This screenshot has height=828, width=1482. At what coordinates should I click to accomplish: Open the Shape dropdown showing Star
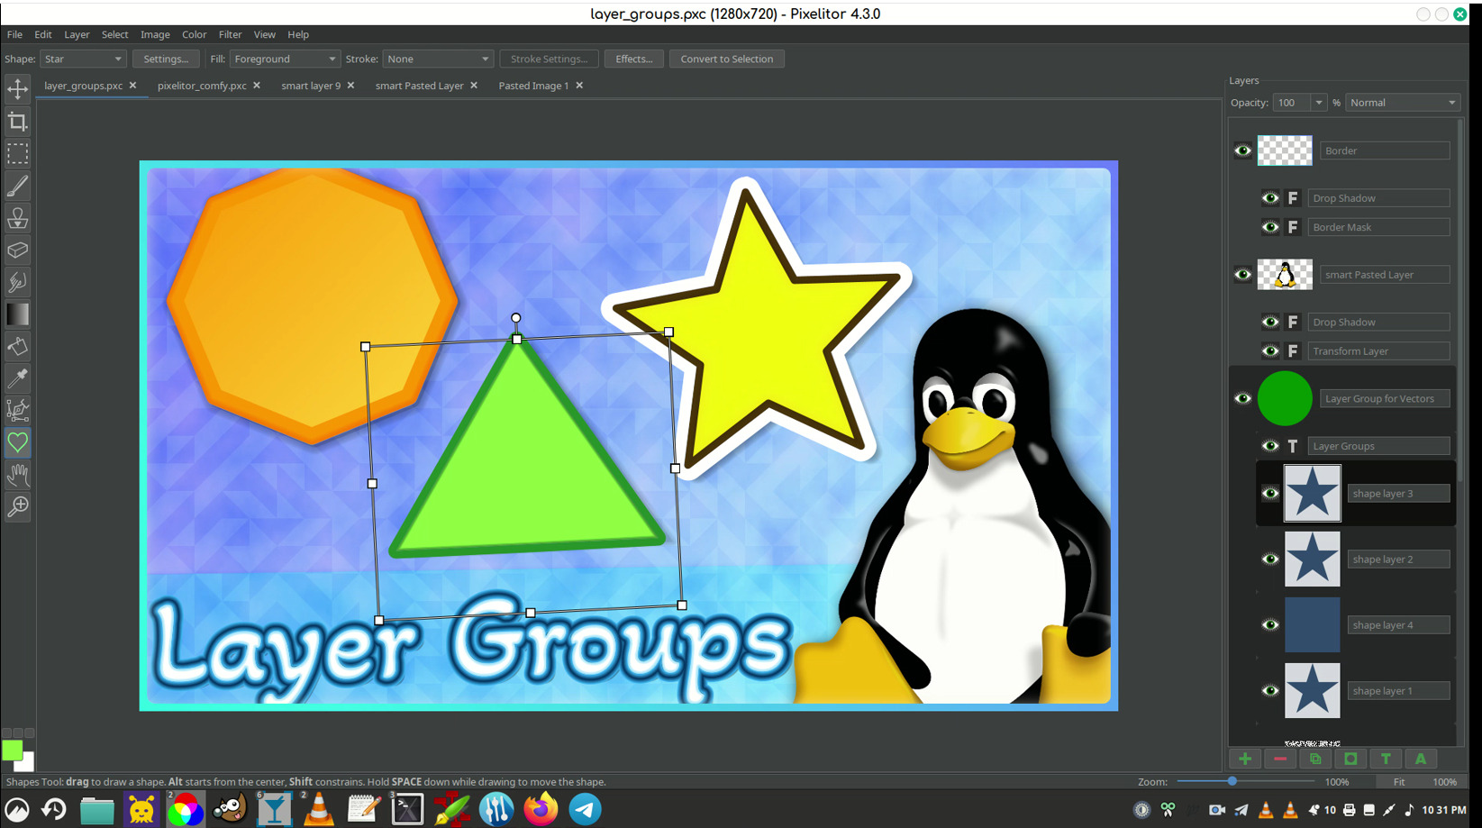tap(82, 58)
